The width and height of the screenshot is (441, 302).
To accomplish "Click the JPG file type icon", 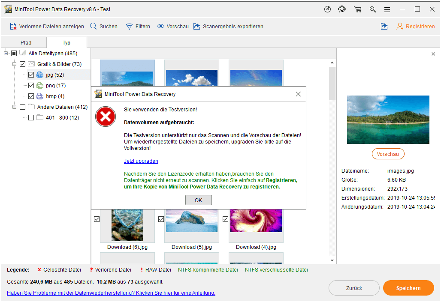I will [40, 75].
